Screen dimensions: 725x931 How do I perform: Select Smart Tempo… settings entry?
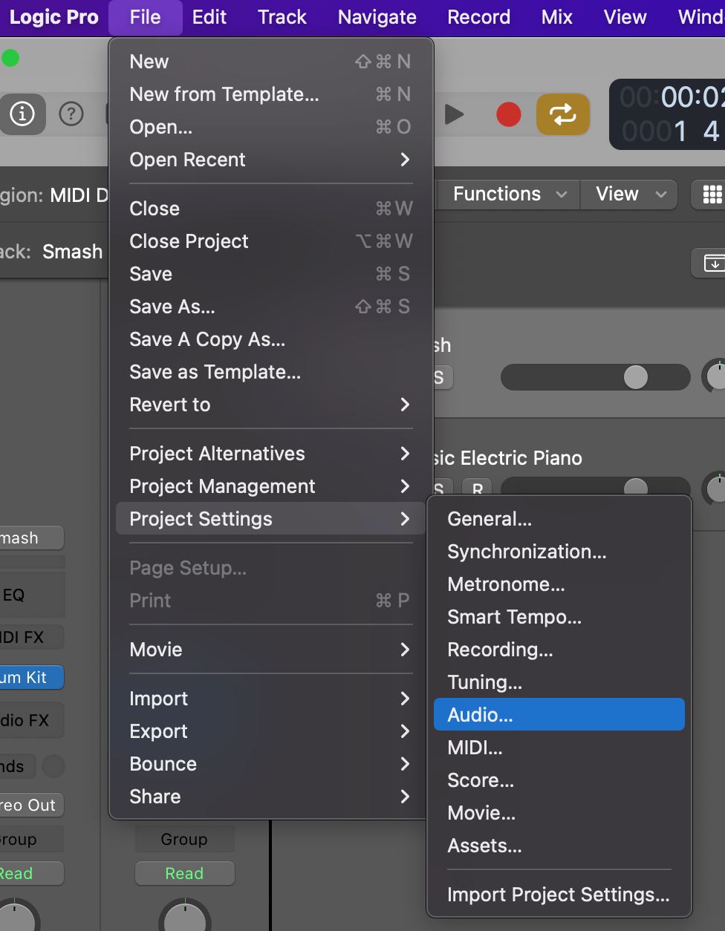point(559,616)
